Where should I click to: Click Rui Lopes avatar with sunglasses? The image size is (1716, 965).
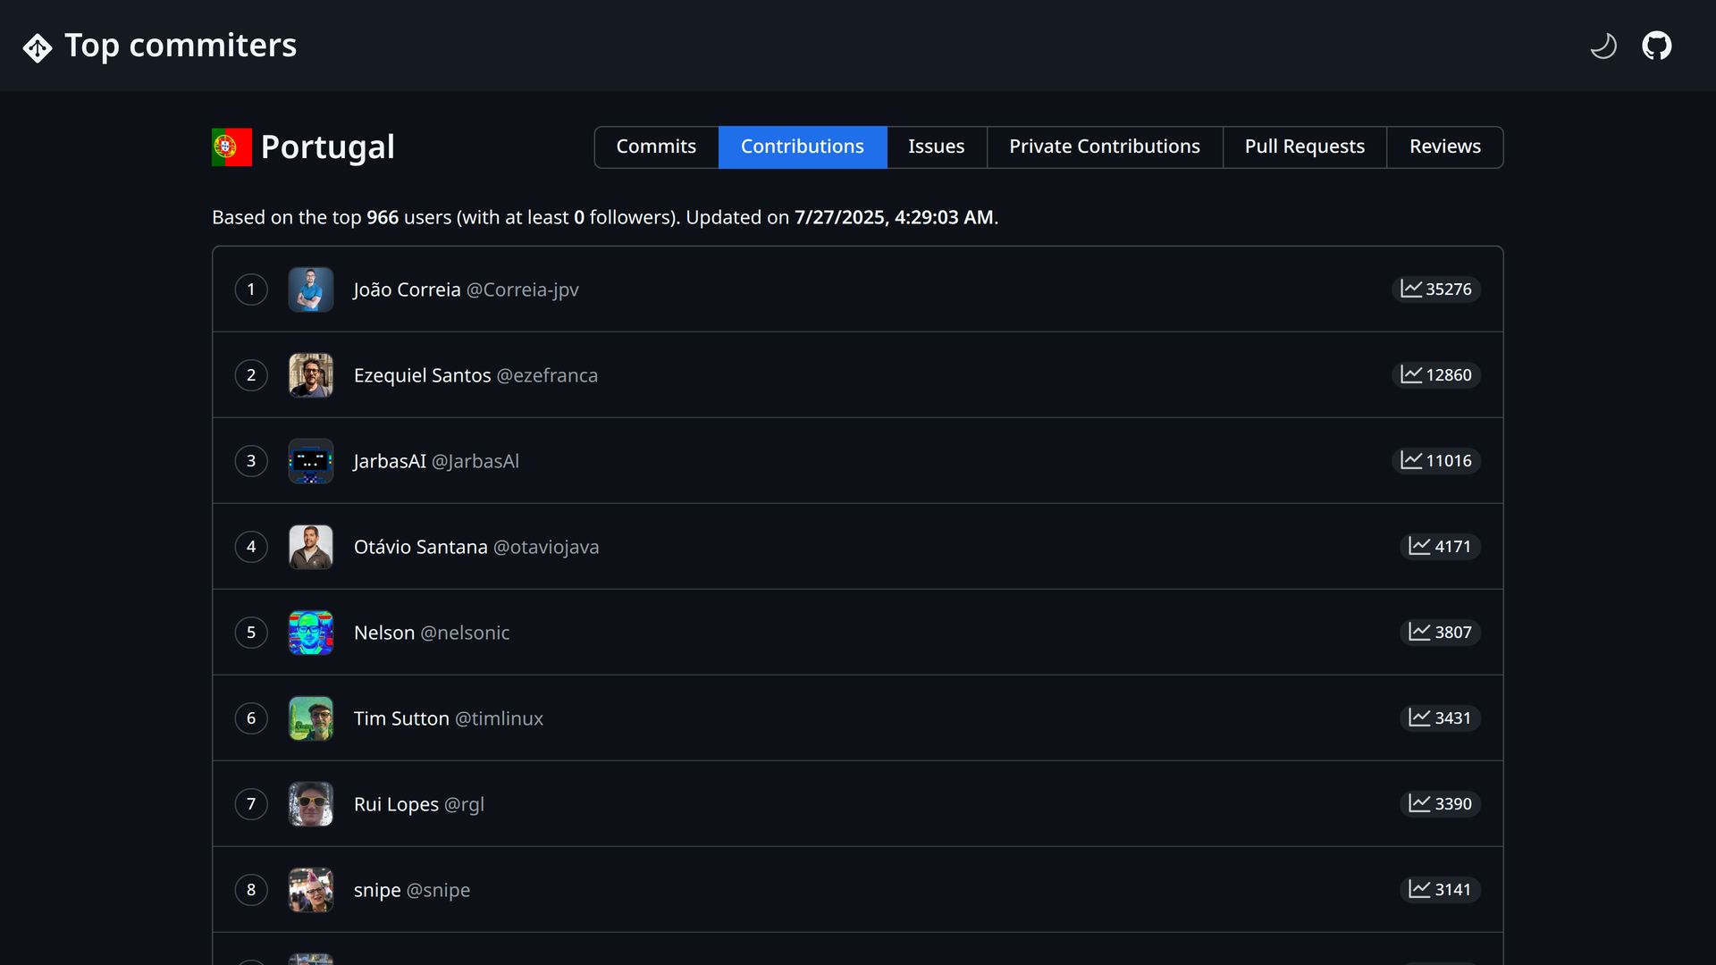coord(311,804)
